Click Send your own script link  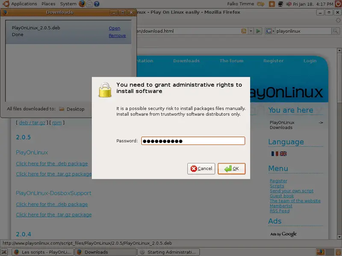pos(292,191)
